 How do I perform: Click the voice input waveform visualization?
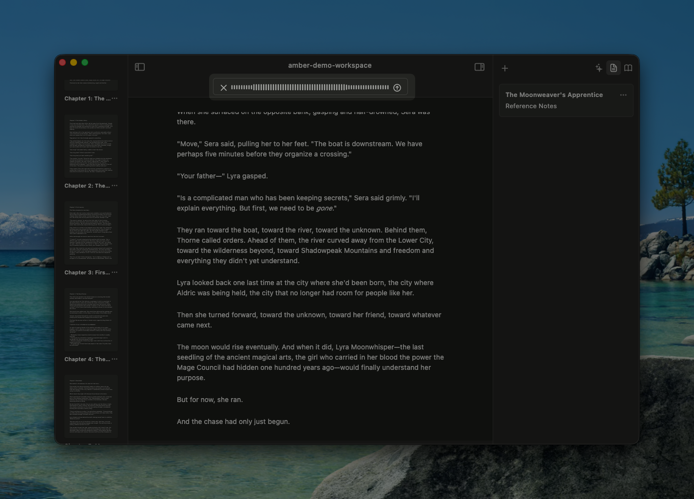point(310,87)
